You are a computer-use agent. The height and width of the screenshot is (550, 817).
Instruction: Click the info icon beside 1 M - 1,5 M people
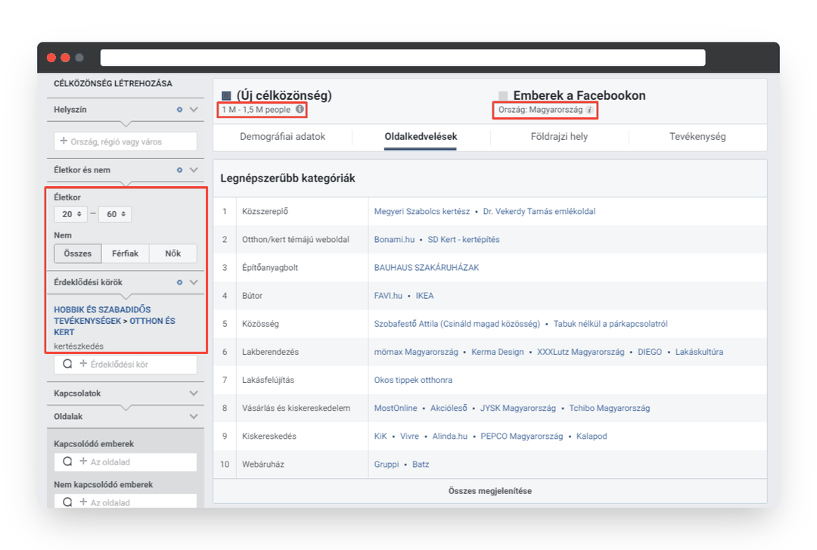point(300,110)
